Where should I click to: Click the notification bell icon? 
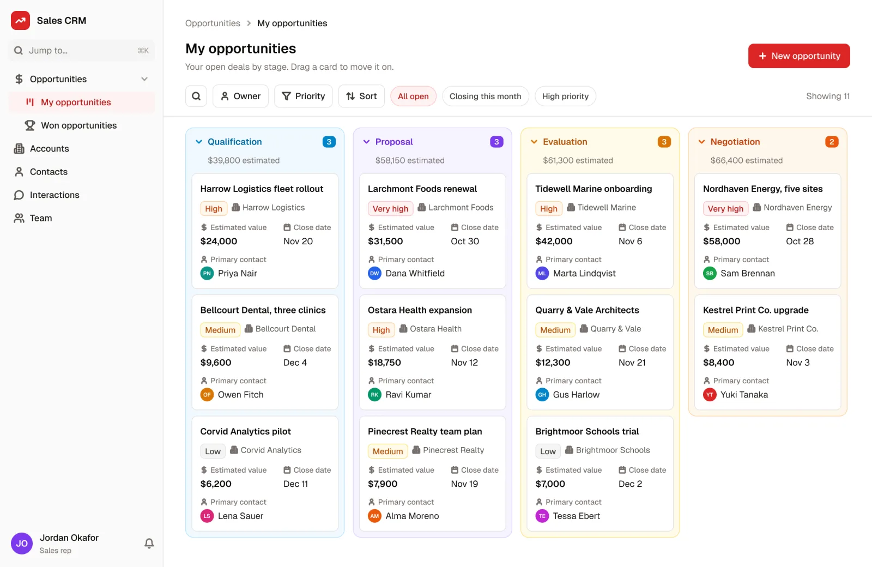point(149,543)
